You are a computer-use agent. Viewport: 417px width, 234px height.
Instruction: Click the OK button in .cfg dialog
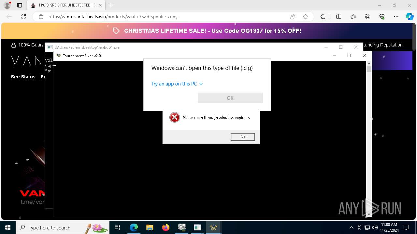pos(230,98)
